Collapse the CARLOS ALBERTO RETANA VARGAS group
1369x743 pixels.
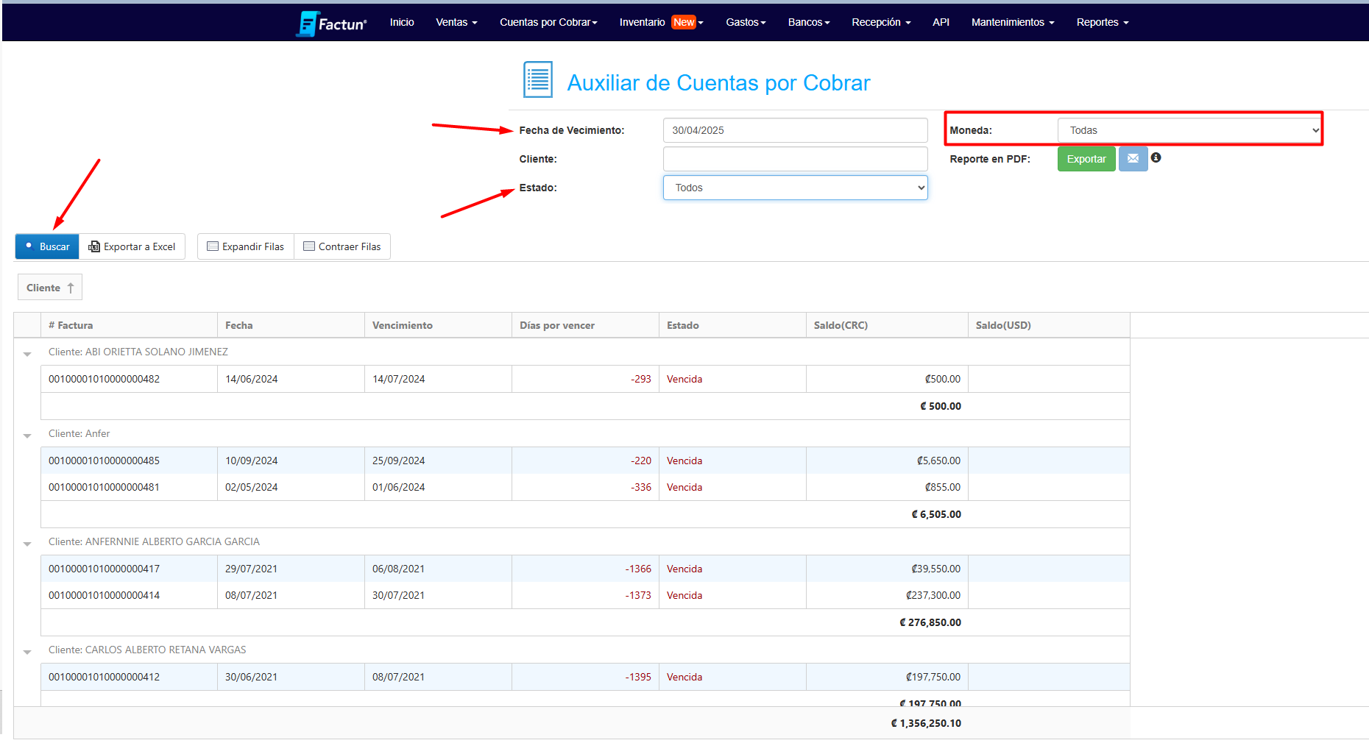[27, 652]
